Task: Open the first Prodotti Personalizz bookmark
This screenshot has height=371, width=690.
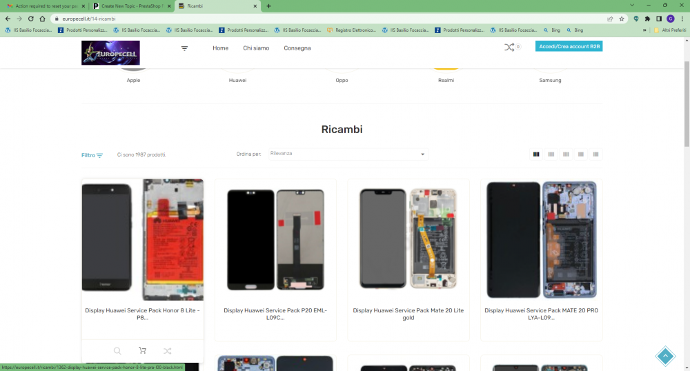Action: click(x=83, y=30)
